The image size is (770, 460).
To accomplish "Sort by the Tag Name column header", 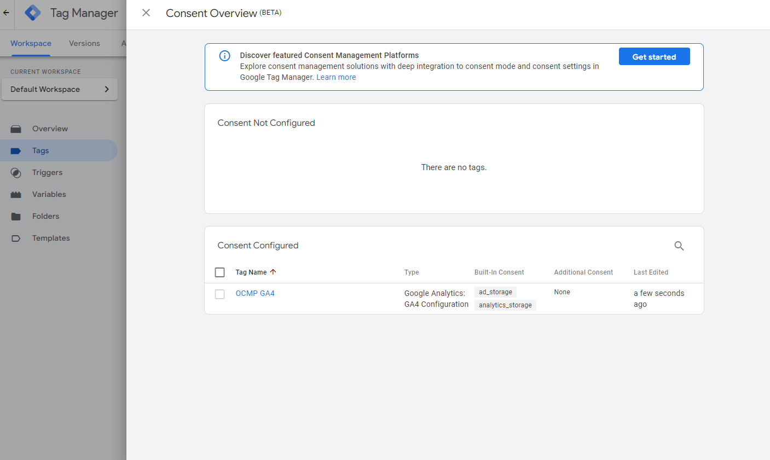I will [x=251, y=272].
